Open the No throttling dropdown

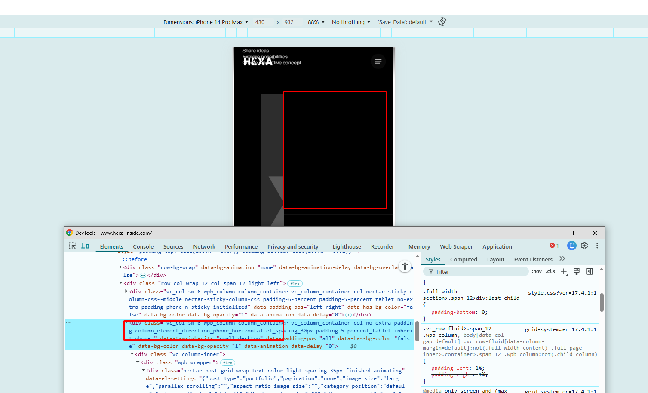351,22
